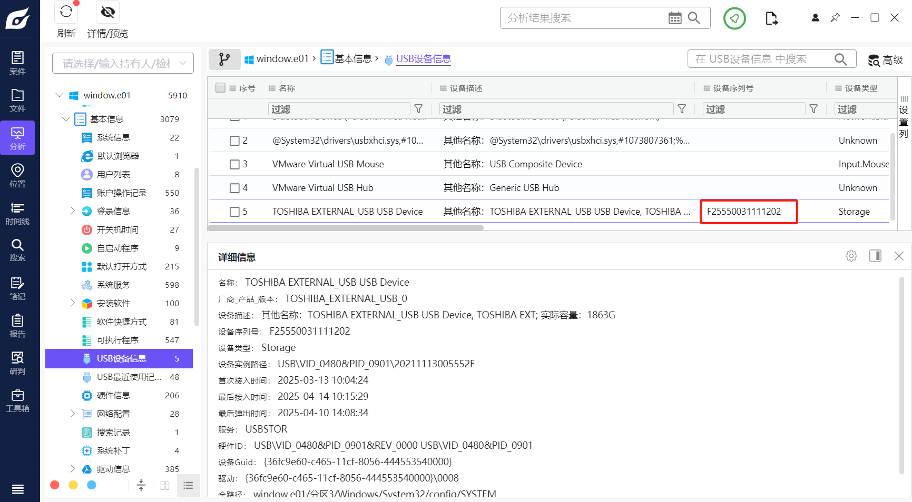Expand the 安装软件 tree node
The width and height of the screenshot is (912, 502).
pyautogui.click(x=72, y=303)
